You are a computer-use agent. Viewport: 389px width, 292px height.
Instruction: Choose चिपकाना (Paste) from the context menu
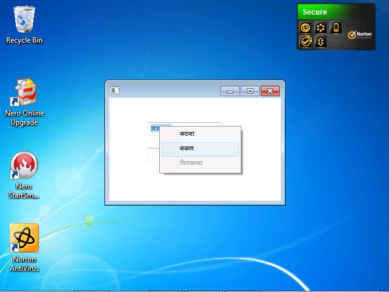[x=200, y=163]
